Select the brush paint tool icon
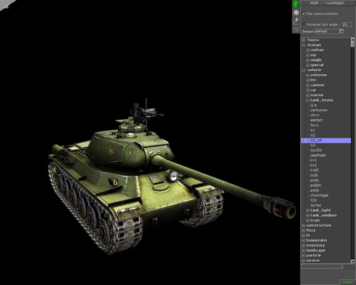356x285 pixels. (x=296, y=21)
